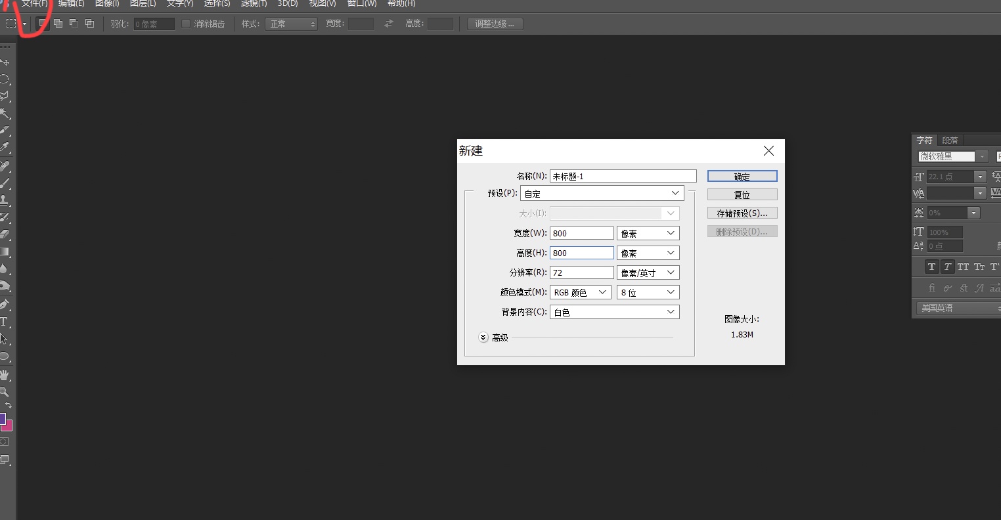Select the Elliptical Marquee tool in the toolbox
The width and height of the screenshot is (1001, 520).
5,79
